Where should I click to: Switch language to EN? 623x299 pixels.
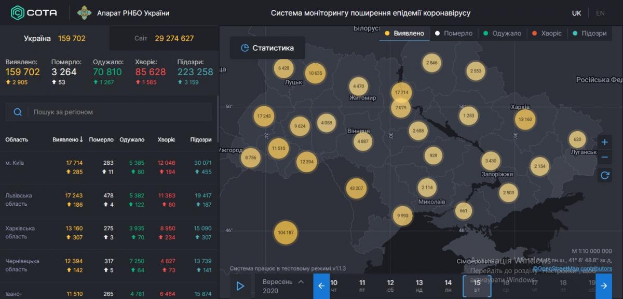tap(600, 13)
